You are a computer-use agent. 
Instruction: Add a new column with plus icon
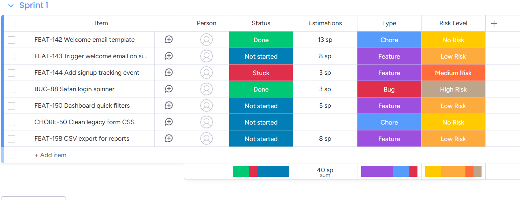[x=494, y=23]
